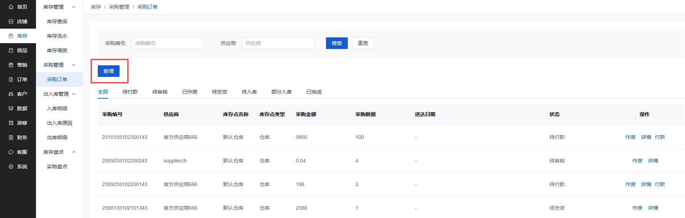685x218 pixels.
Task: Open 出库明细 submenu item
Action: pos(57,137)
